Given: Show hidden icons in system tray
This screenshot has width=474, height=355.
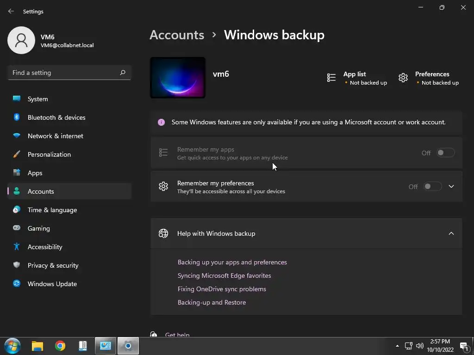Looking at the screenshot, I should click(x=397, y=346).
